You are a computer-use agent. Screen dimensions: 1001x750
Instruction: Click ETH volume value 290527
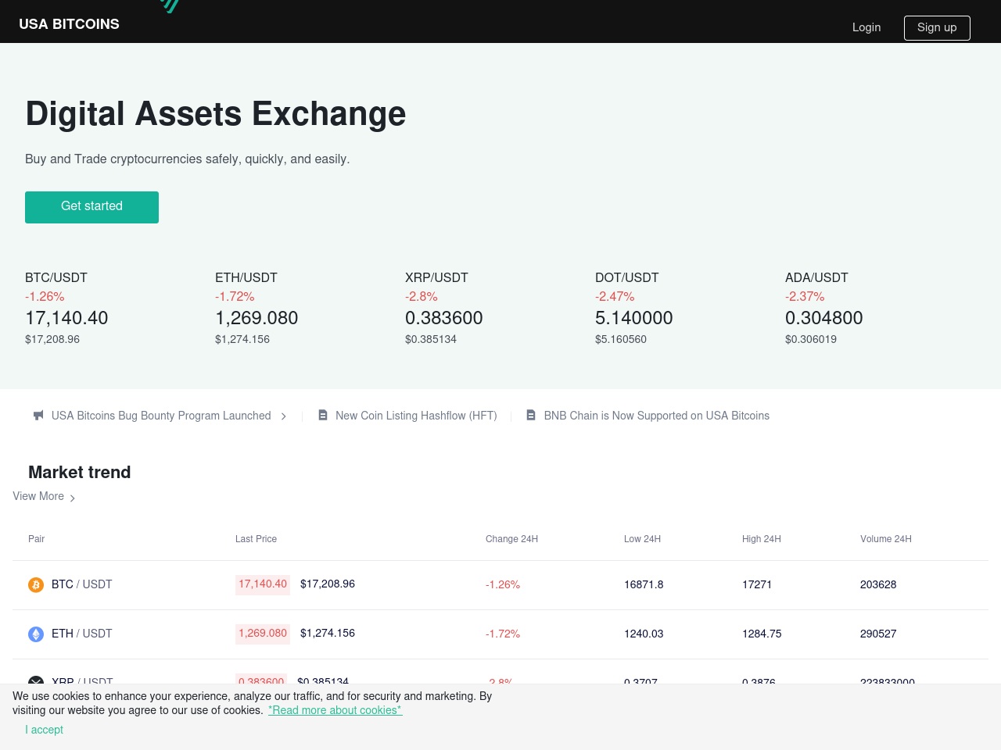[878, 634]
